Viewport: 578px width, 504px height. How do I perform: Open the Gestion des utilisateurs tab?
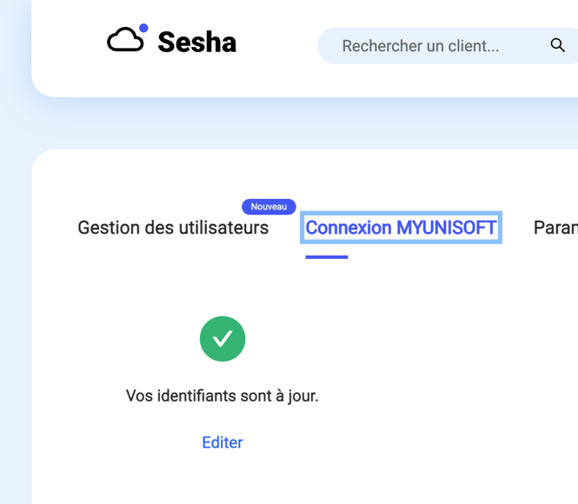173,228
